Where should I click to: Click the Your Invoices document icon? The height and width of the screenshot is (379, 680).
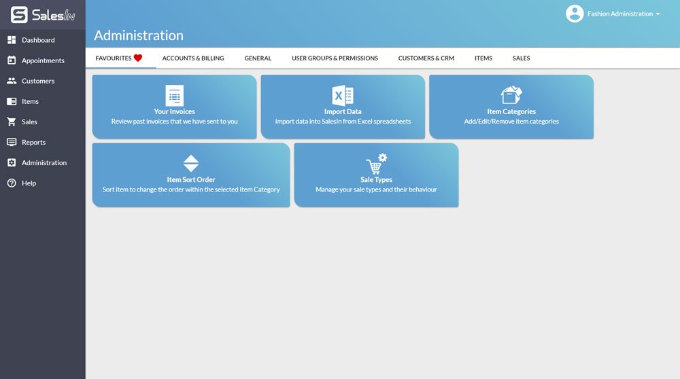(174, 95)
